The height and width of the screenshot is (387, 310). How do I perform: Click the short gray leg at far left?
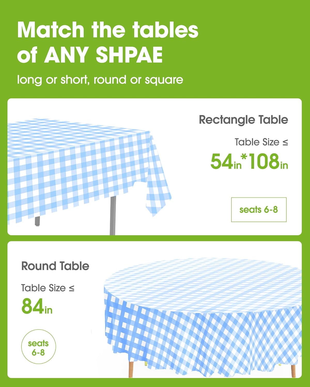click(37, 221)
